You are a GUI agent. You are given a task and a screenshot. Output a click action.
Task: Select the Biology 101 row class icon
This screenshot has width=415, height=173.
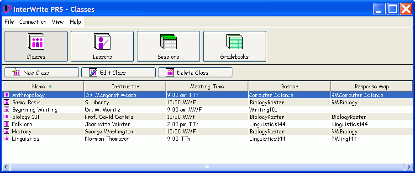6,117
